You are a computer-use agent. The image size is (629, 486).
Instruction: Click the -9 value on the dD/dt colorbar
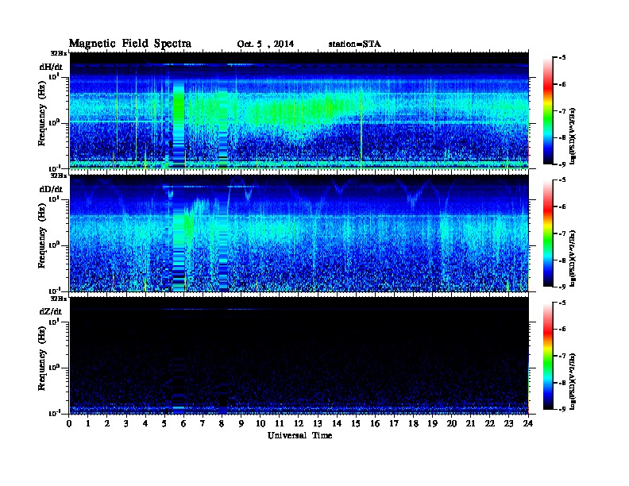(562, 287)
